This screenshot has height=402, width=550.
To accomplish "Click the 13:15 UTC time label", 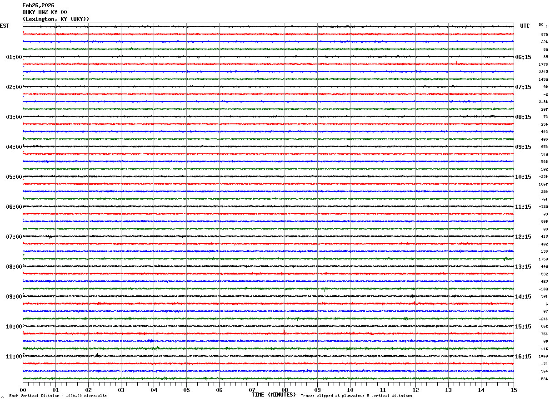I will point(523,267).
